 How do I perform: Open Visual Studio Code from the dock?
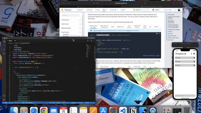tap(123, 110)
